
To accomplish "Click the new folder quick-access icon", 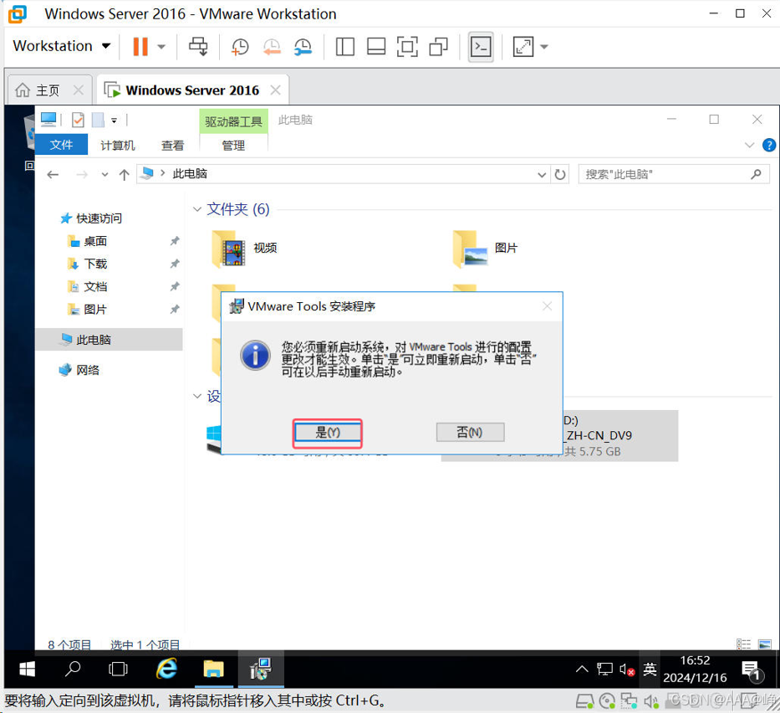I will click(98, 120).
